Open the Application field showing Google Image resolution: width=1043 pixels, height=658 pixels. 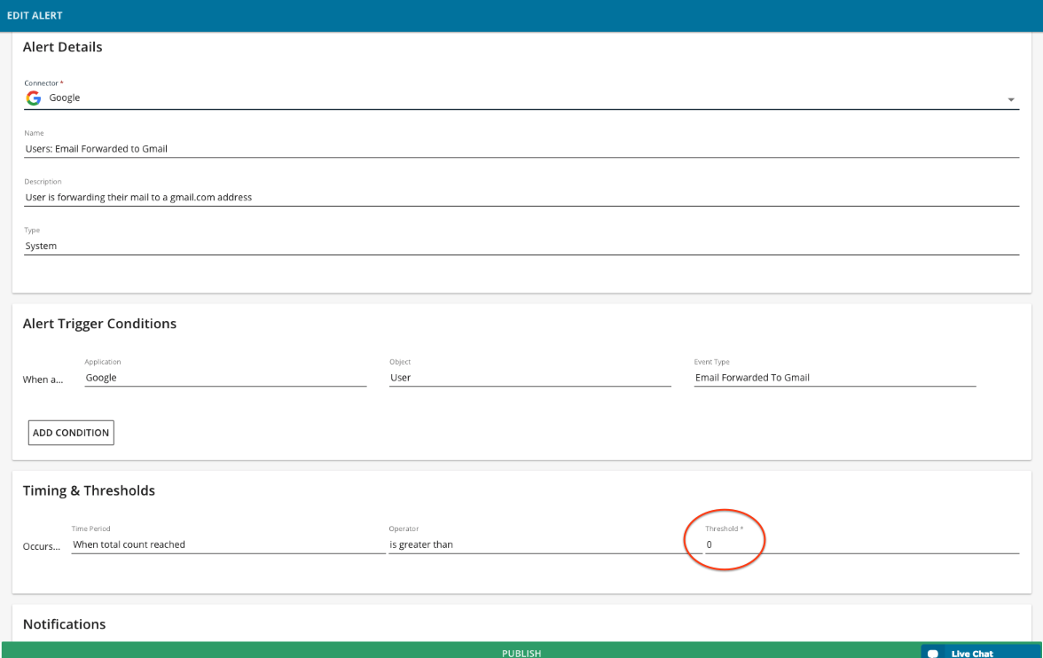(225, 378)
